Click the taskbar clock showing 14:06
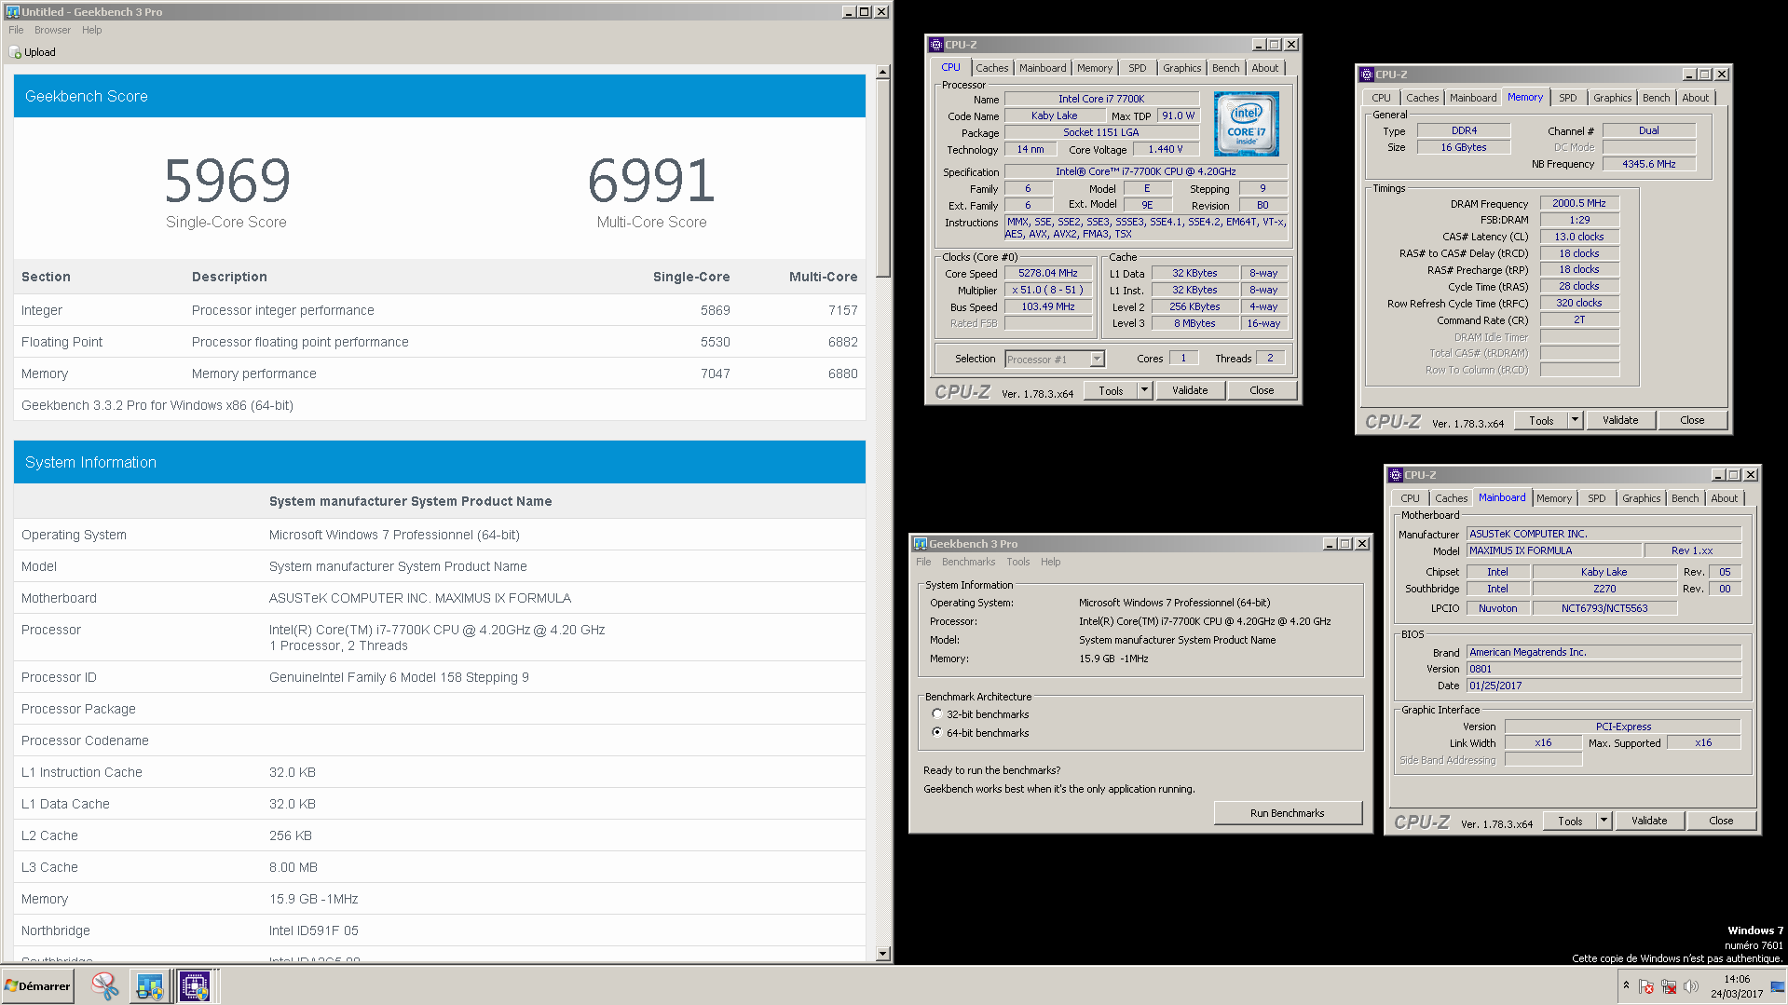Image resolution: width=1788 pixels, height=1005 pixels. [1737, 986]
